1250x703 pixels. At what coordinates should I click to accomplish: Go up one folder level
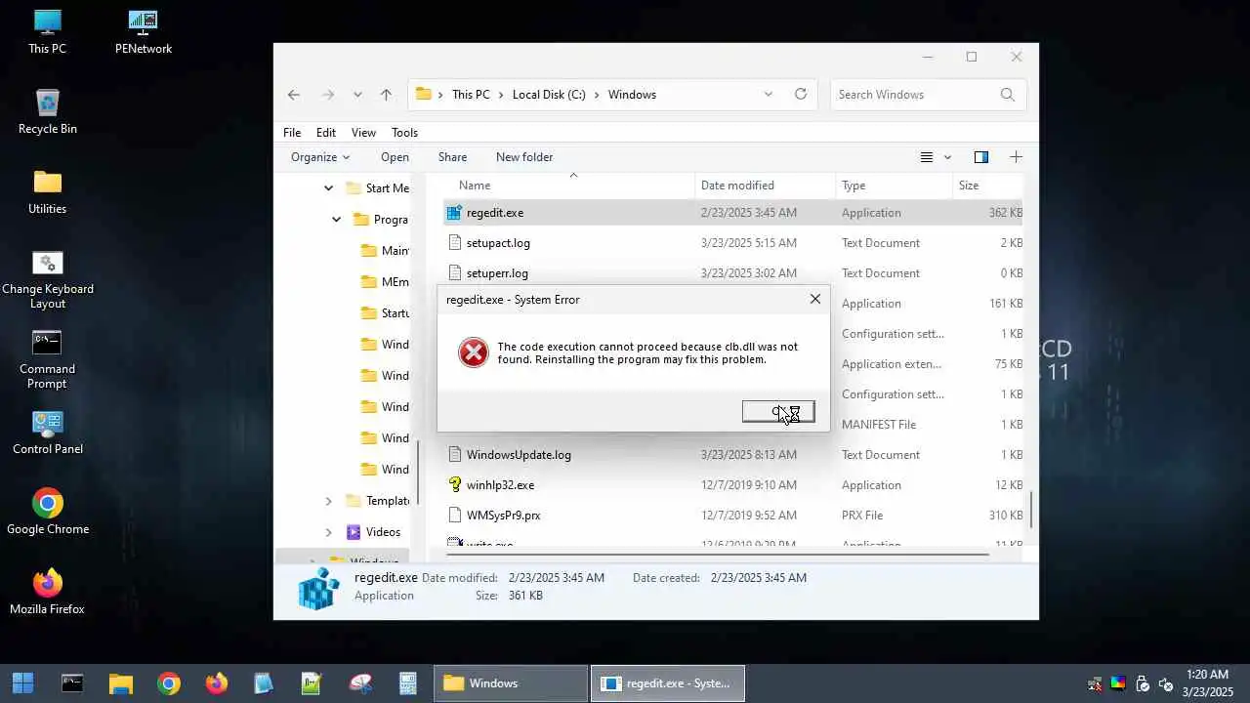click(386, 95)
